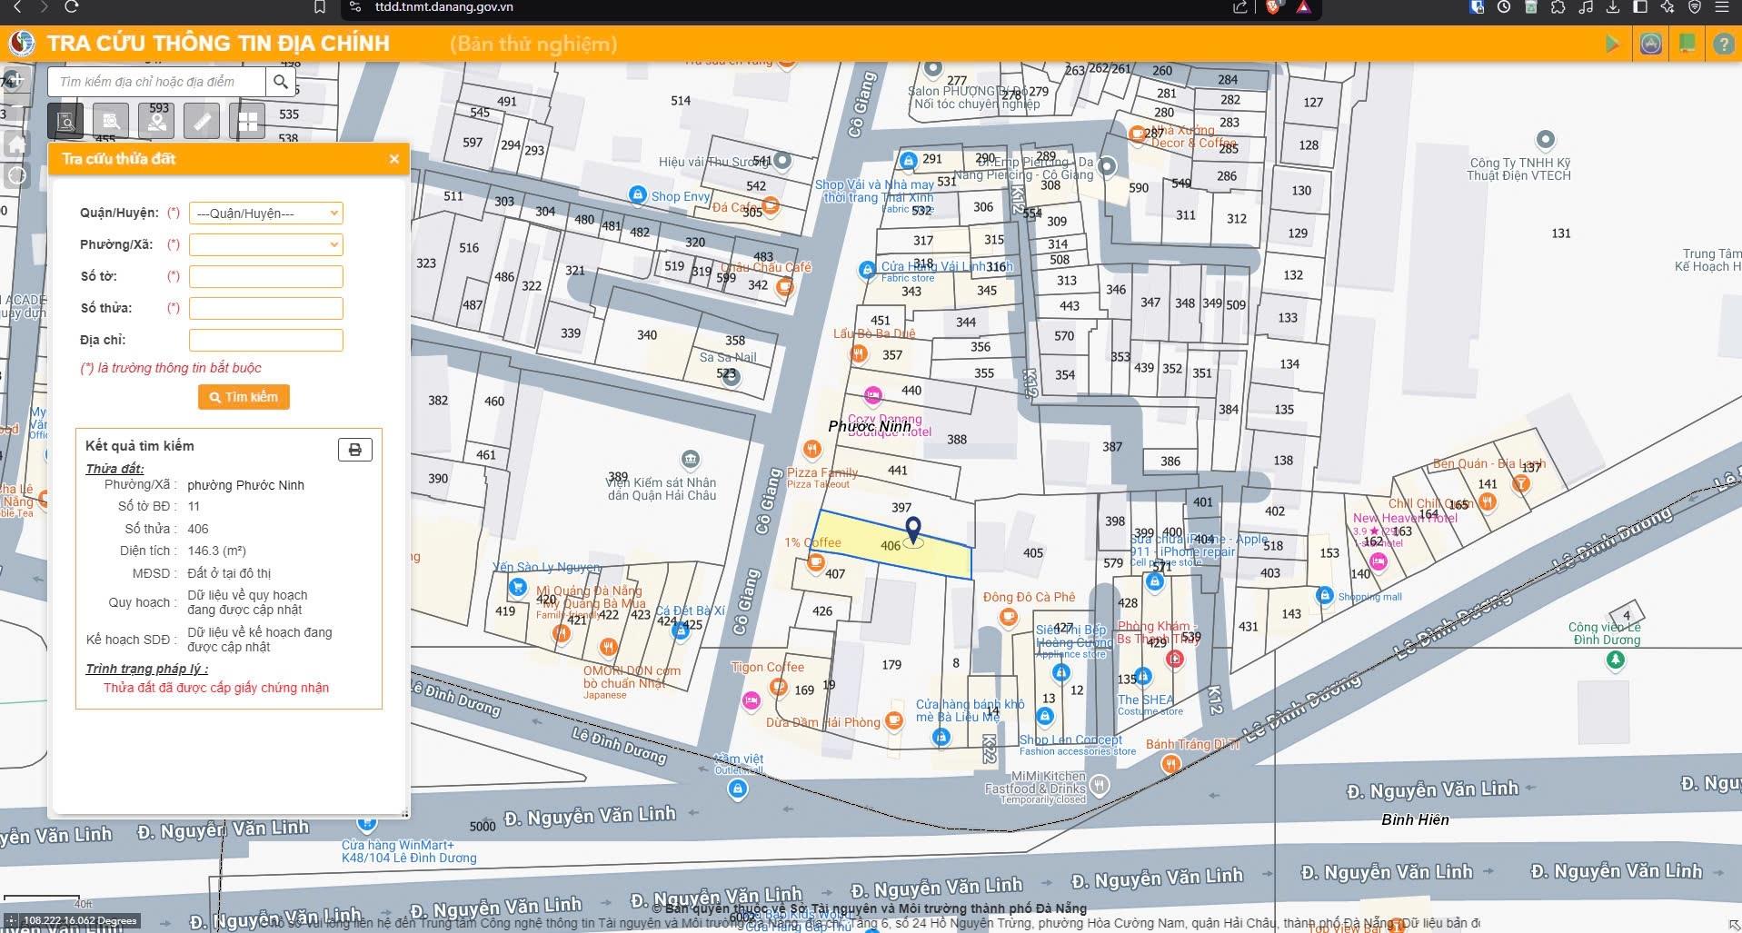Click the Tìm kiếm search button
This screenshot has width=1742, height=933.
coord(244,397)
